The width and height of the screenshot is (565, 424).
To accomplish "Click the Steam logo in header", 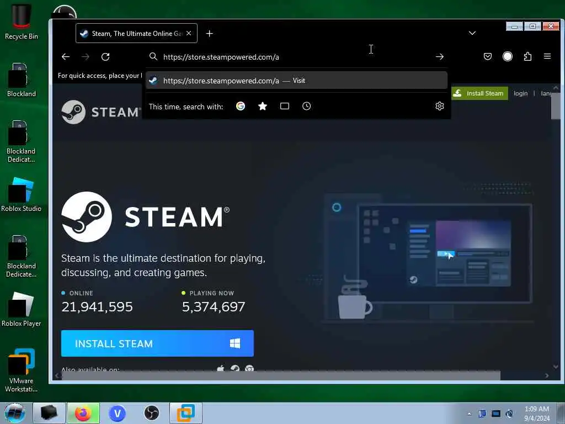I will tap(101, 112).
